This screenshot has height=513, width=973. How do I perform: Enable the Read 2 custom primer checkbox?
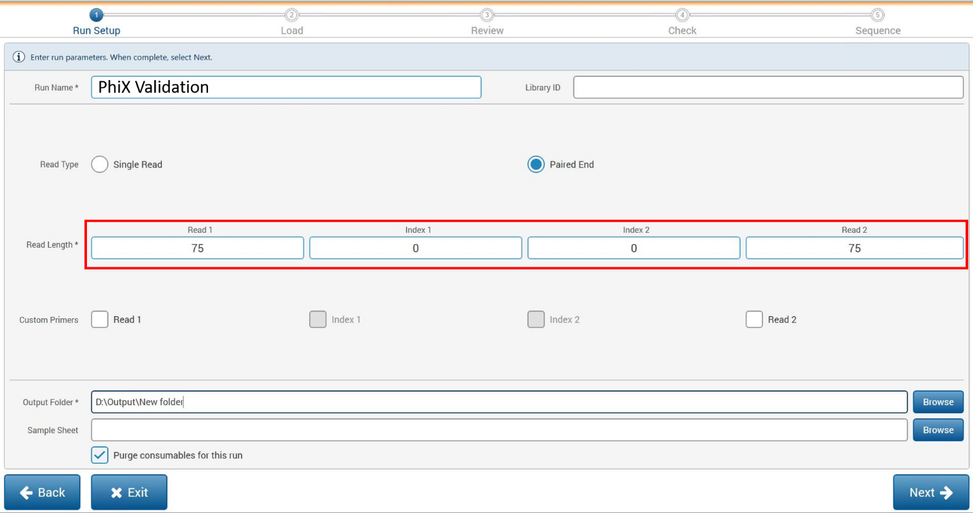[x=754, y=319]
